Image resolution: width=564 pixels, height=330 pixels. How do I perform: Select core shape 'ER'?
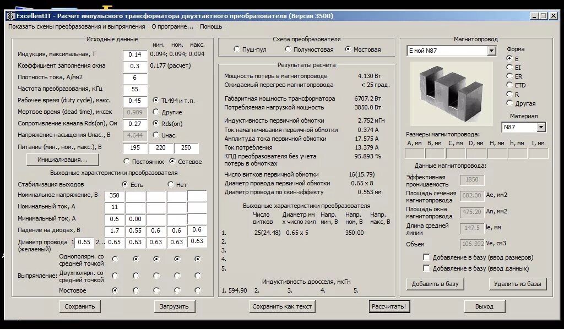click(x=509, y=76)
